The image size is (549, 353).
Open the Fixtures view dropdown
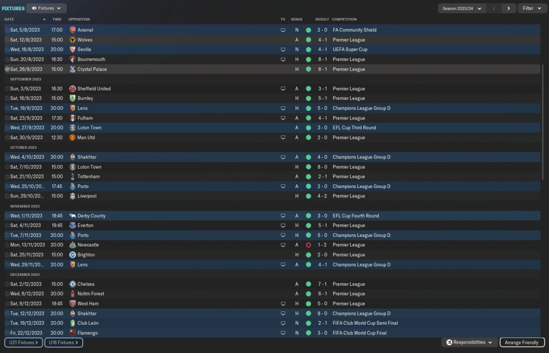coord(46,8)
